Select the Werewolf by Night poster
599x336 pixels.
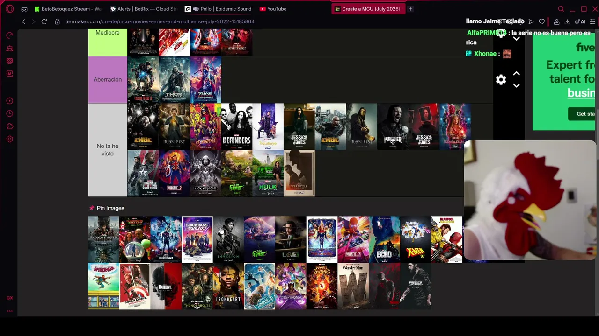tap(299, 173)
